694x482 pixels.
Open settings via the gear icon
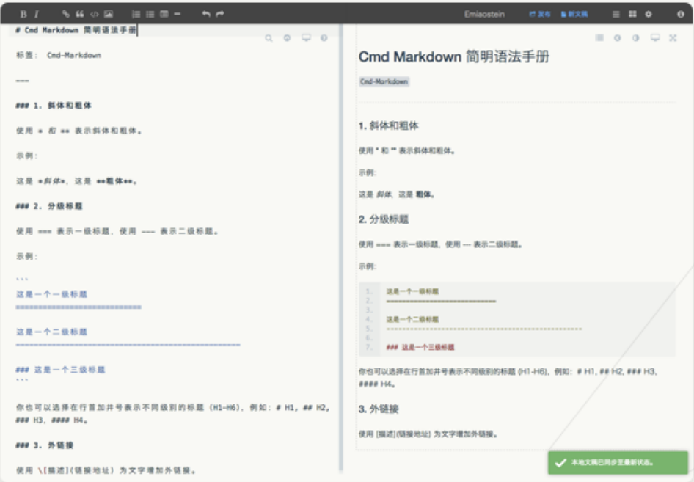[x=649, y=14]
